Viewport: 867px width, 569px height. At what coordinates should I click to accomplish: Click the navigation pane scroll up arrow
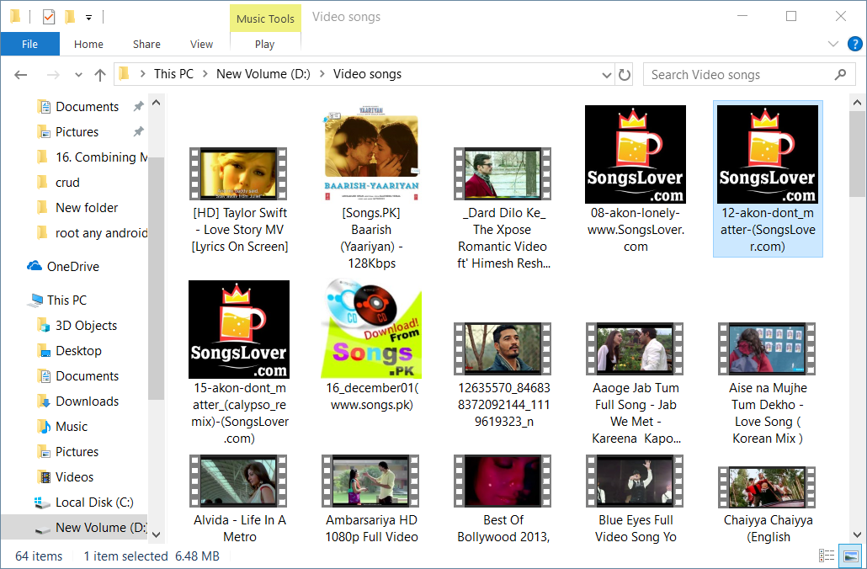(x=157, y=103)
